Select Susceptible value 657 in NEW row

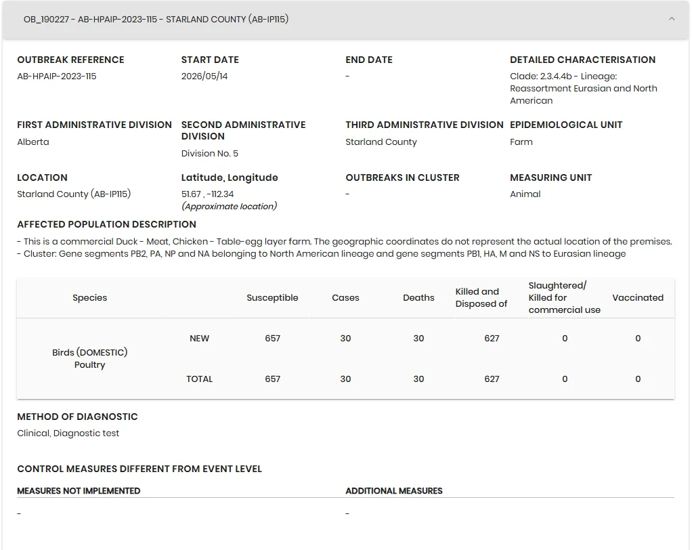pyautogui.click(x=272, y=339)
